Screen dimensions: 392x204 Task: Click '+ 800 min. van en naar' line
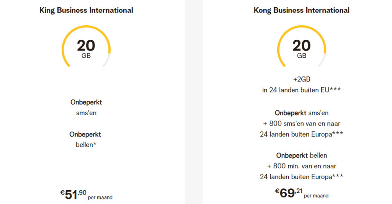coord(302,166)
